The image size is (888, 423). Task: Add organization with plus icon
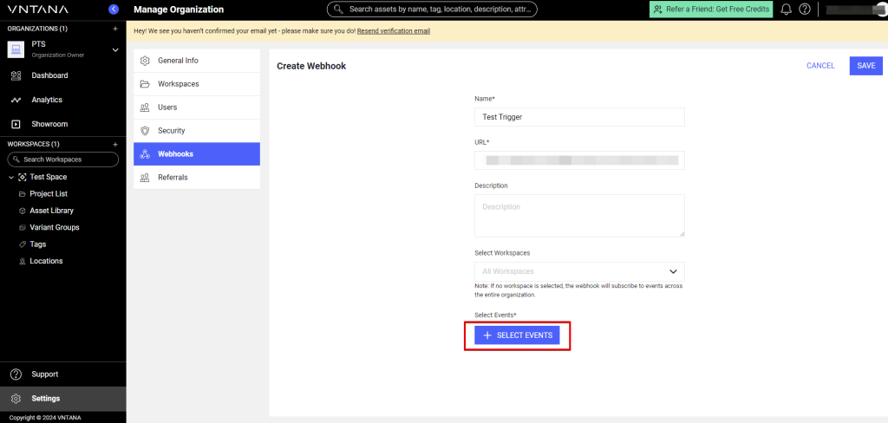point(115,29)
